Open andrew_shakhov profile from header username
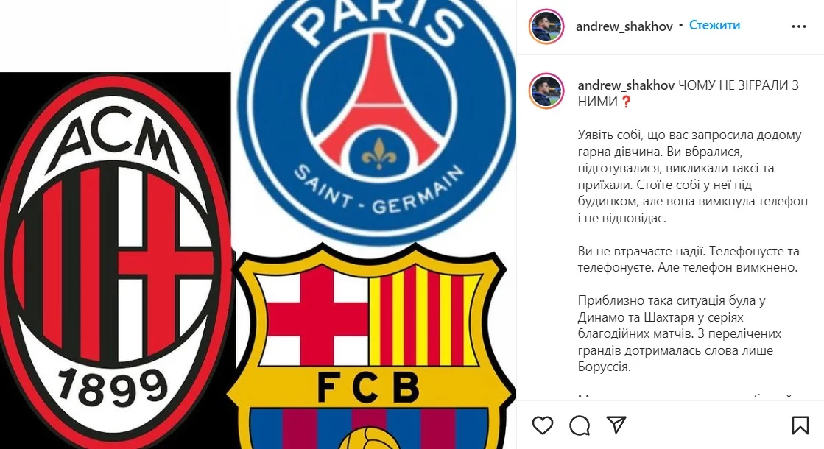 pyautogui.click(x=624, y=26)
